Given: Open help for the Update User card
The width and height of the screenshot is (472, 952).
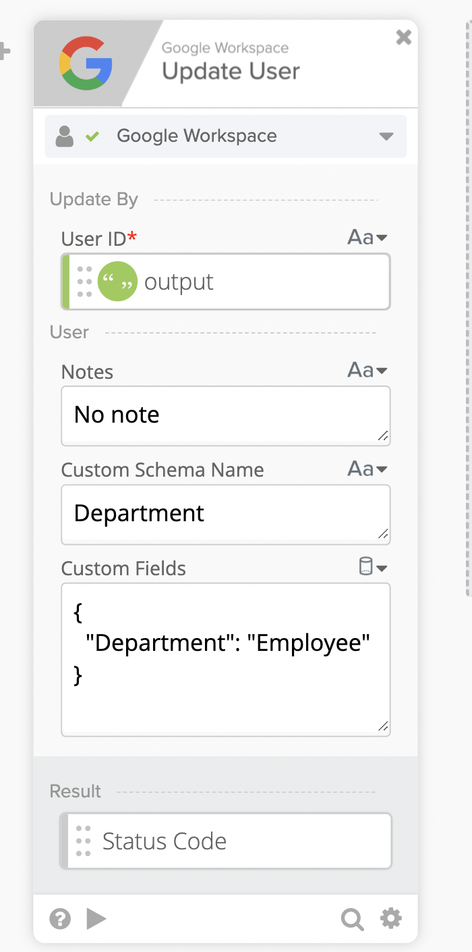Looking at the screenshot, I should [x=60, y=918].
